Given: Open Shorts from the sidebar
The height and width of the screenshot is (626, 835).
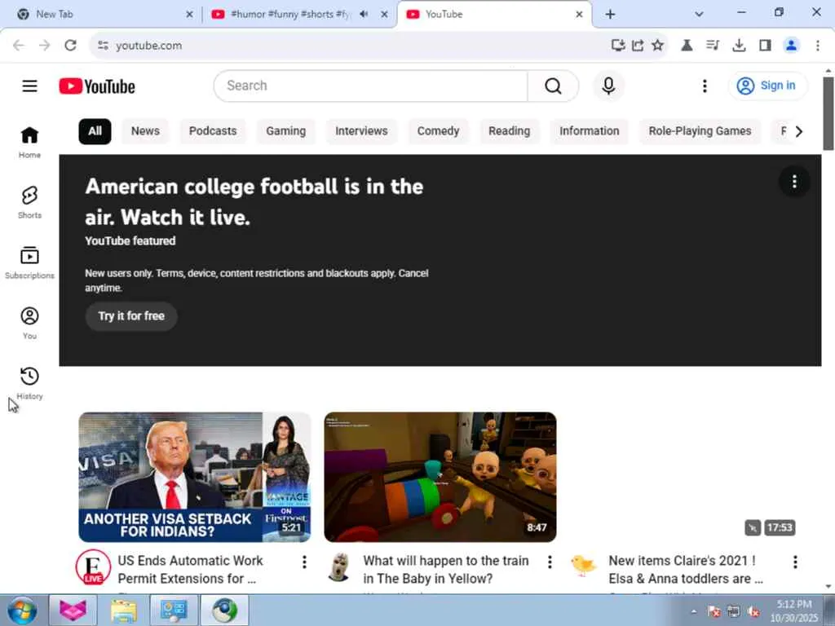Looking at the screenshot, I should coord(30,202).
